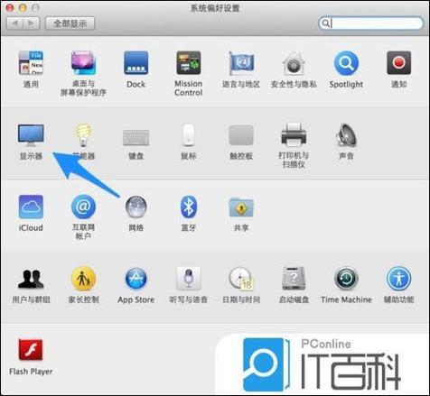Open 启动磁盘 (Startup Disk) icon
The width and height of the screenshot is (430, 396).
[x=294, y=279]
